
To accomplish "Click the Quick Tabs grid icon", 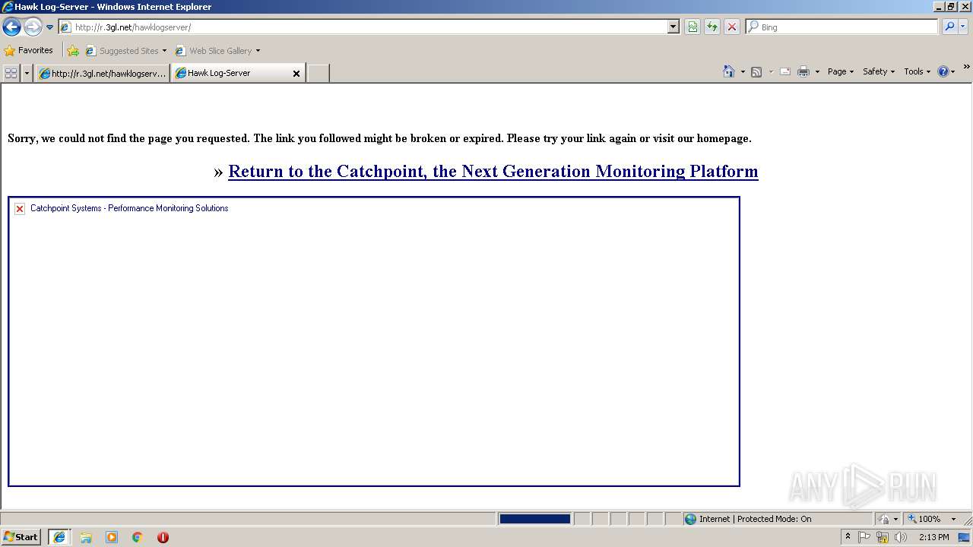I will [x=11, y=73].
